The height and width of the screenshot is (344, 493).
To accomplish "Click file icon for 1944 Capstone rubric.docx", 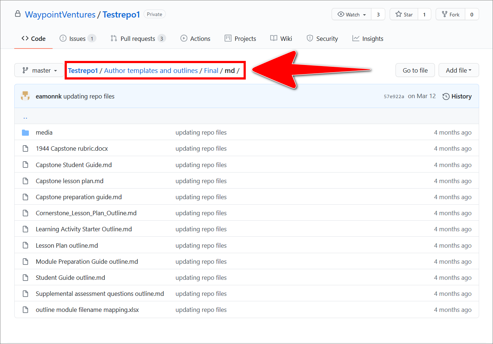I will pyautogui.click(x=25, y=148).
